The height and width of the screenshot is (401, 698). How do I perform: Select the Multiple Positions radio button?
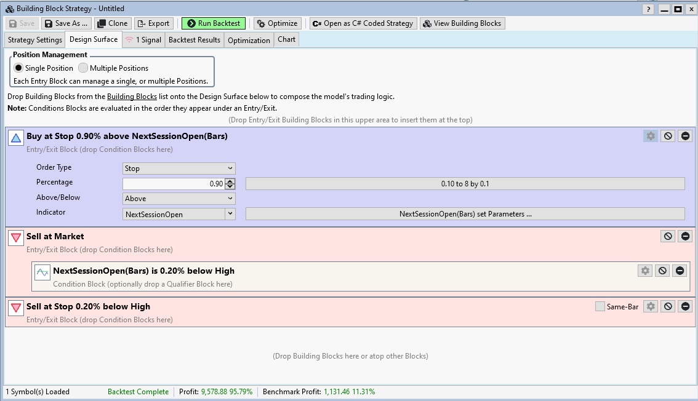(83, 68)
